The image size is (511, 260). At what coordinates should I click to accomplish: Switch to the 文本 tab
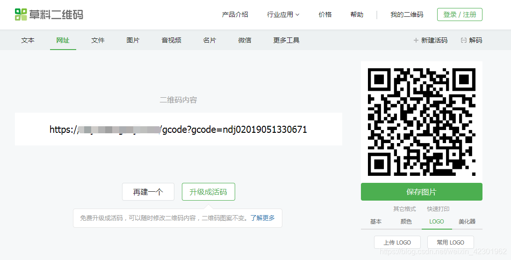(28, 40)
